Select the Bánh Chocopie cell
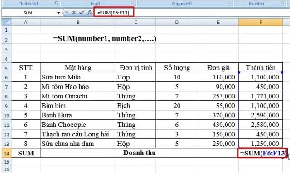Image resolution: width=290 pixels, height=173 pixels. click(78, 125)
